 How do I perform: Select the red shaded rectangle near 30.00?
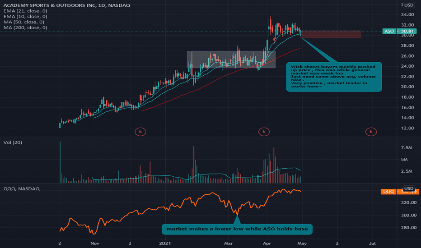(x=331, y=34)
